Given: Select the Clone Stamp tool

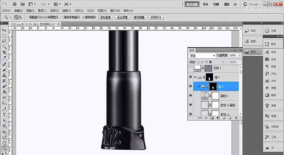Looking at the screenshot, I should [x=4, y=75].
